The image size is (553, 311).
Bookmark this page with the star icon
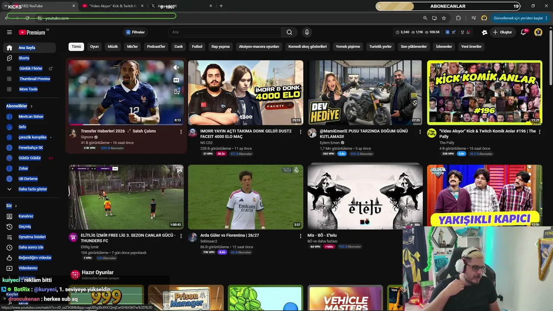[444, 18]
